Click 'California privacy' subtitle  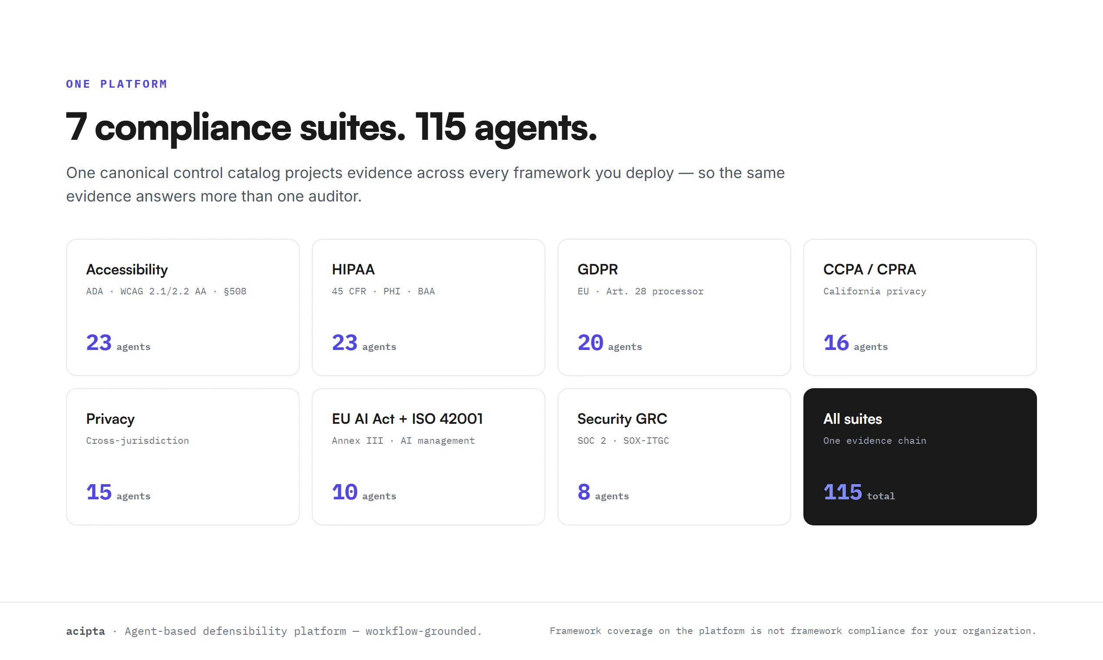pyautogui.click(x=875, y=291)
